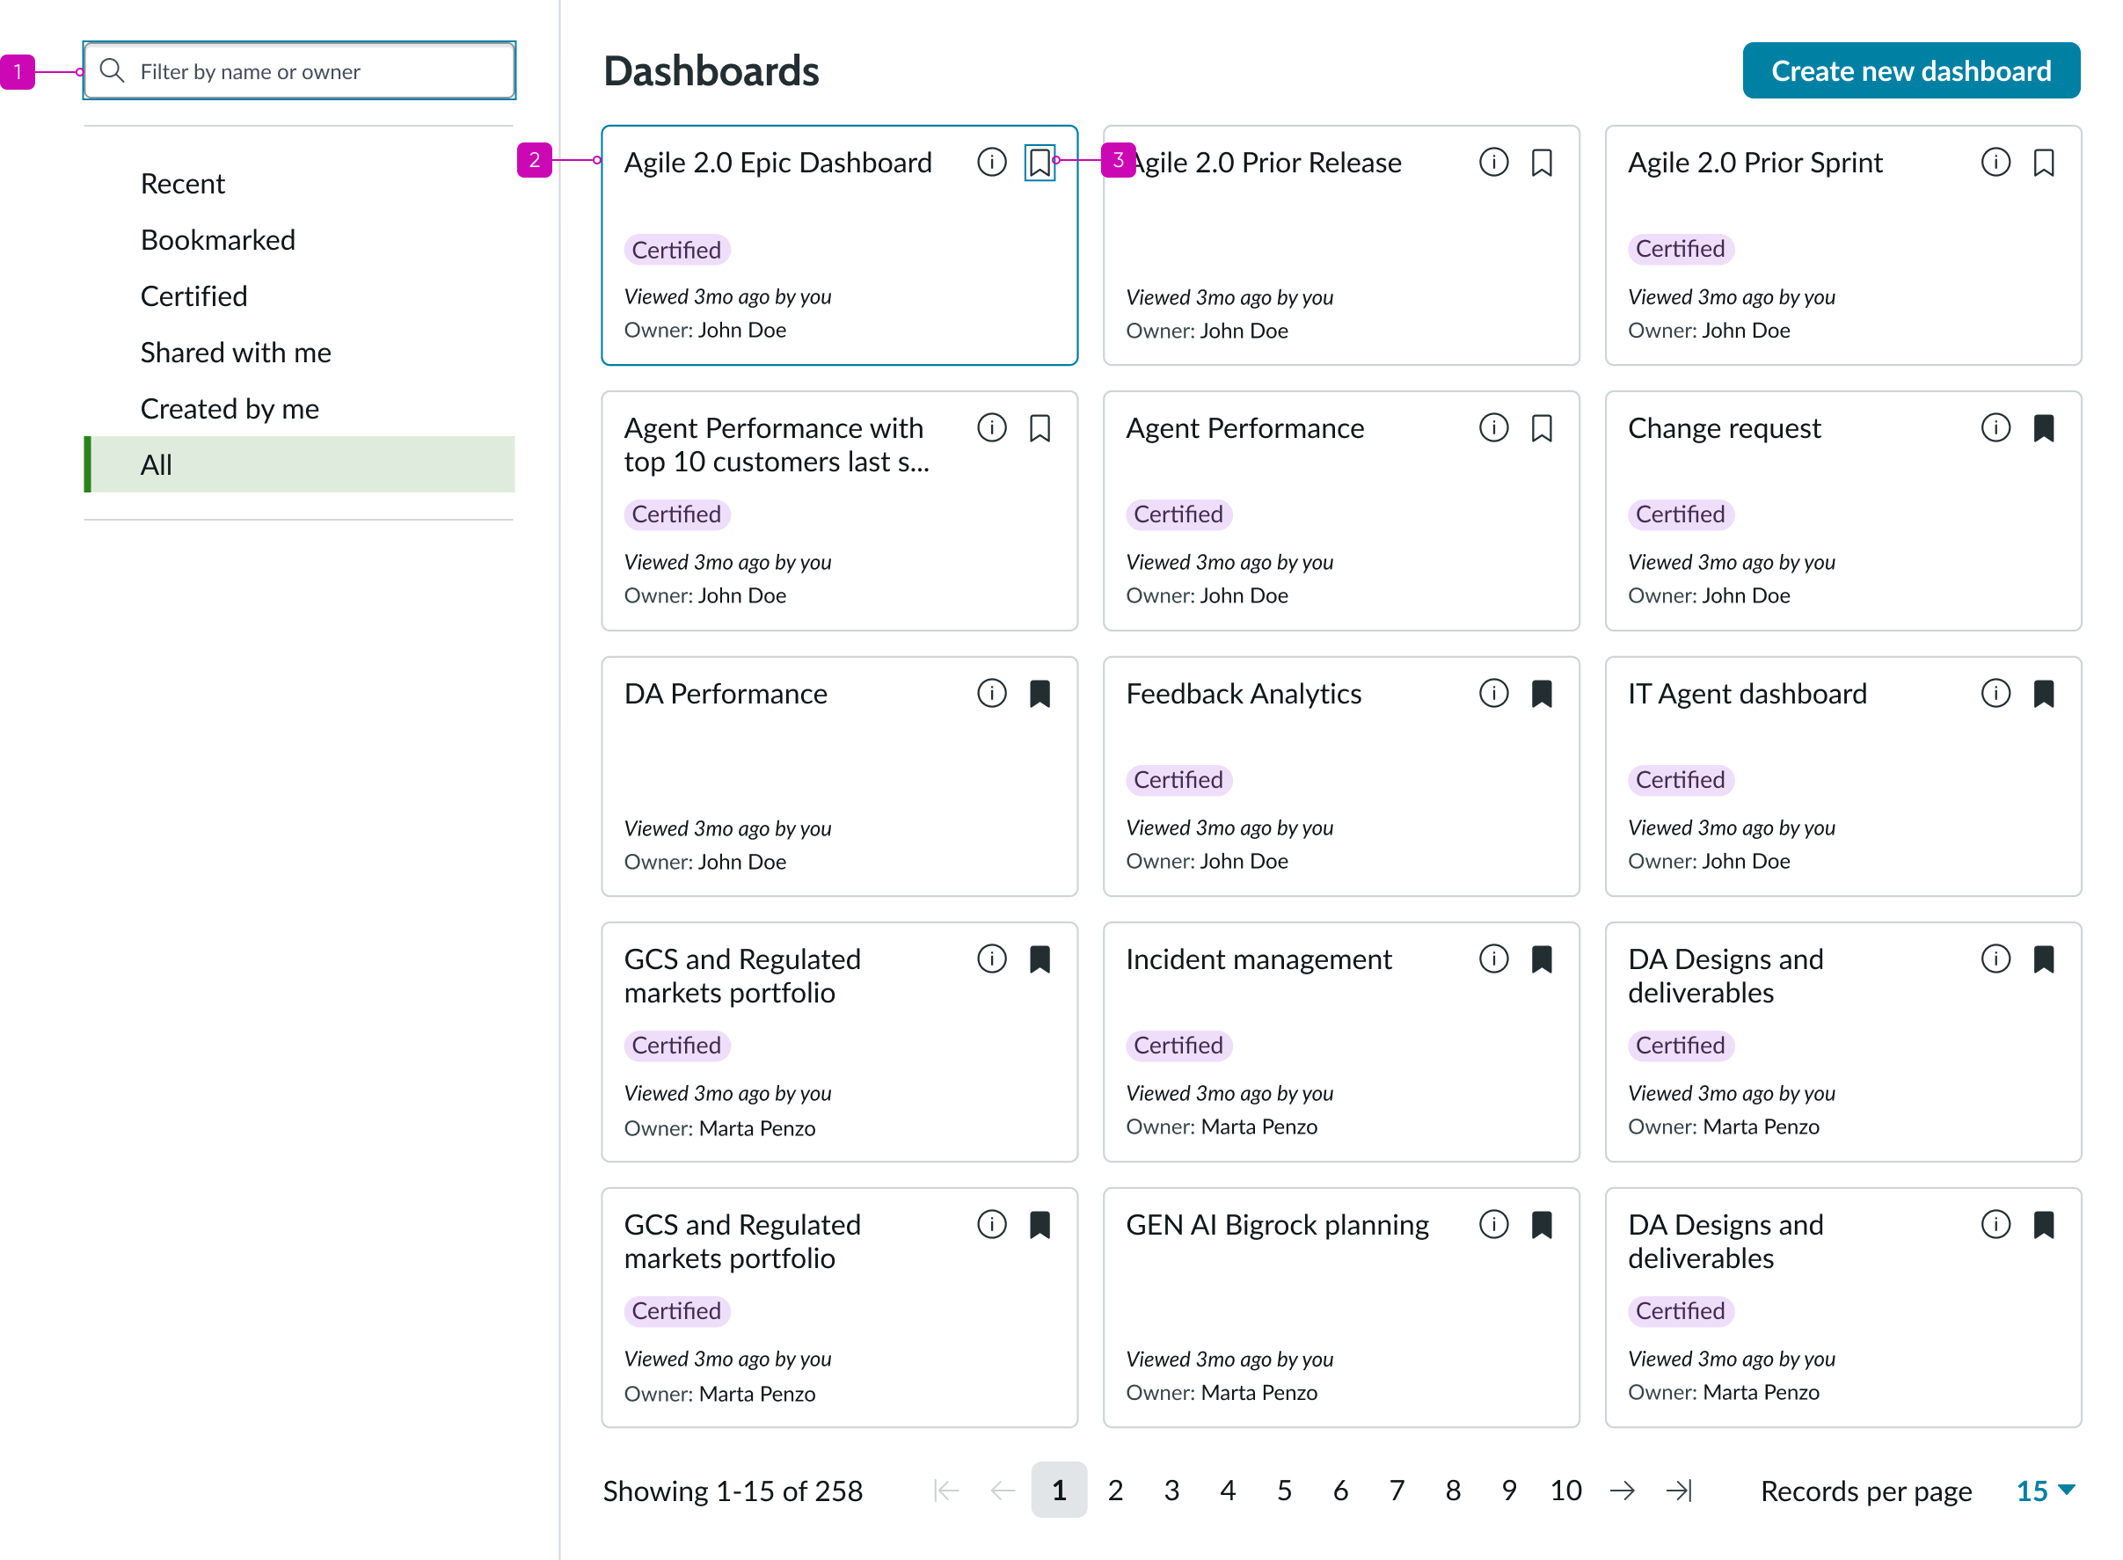
Task: Switch to the Certified filter view
Action: tap(193, 295)
